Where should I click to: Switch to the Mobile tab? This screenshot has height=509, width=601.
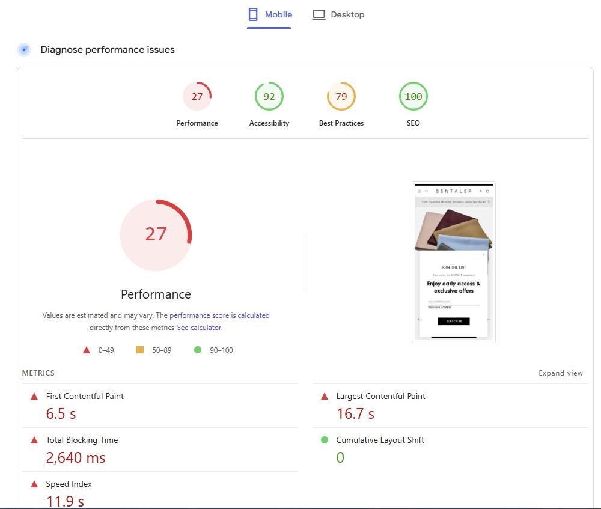coord(269,14)
